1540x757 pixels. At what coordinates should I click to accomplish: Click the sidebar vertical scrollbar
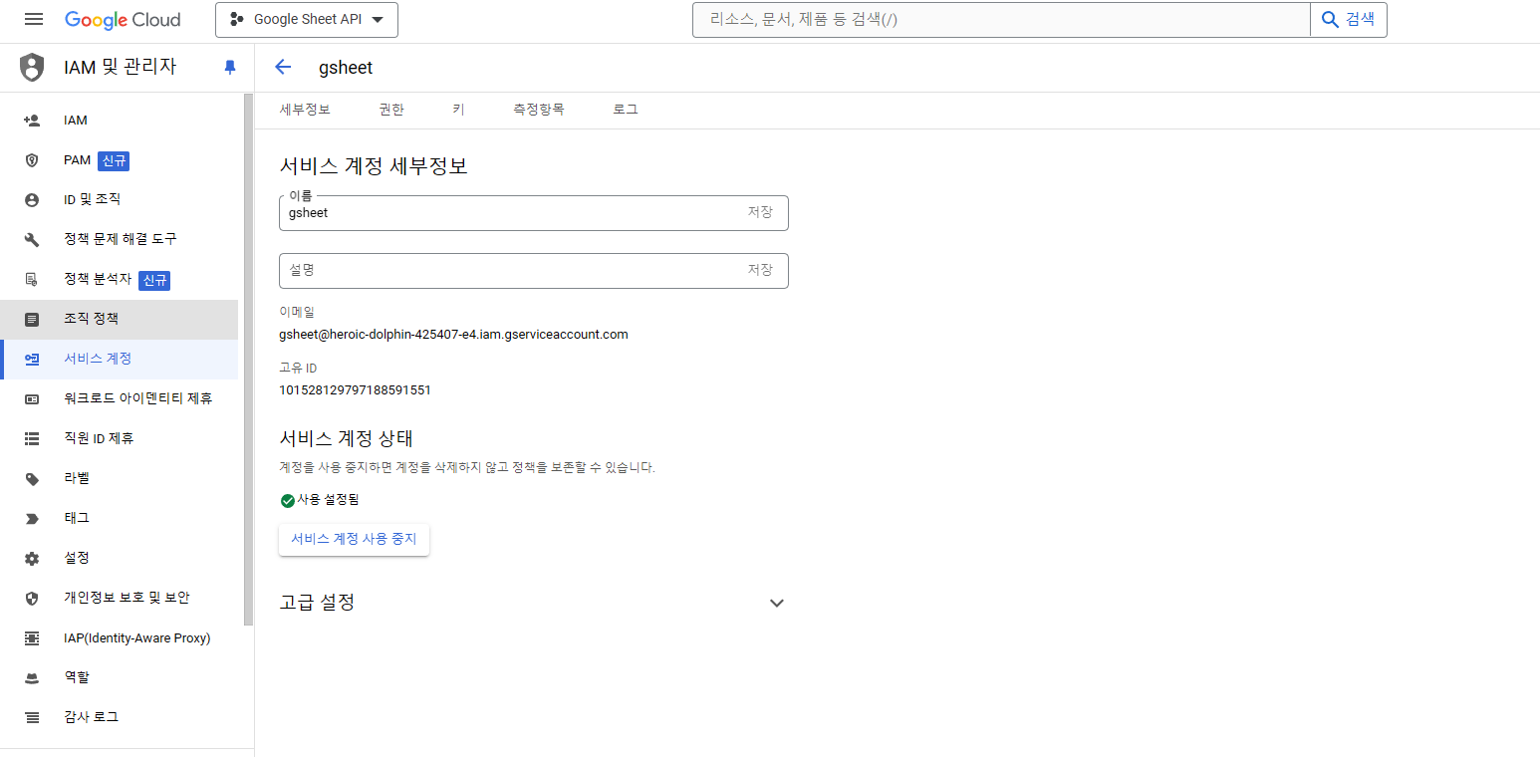[x=248, y=359]
